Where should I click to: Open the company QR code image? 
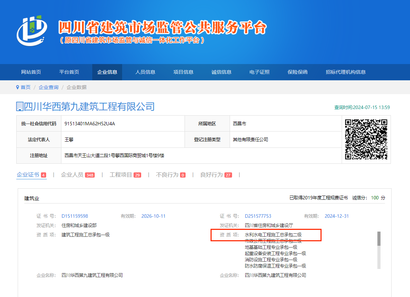point(366,139)
